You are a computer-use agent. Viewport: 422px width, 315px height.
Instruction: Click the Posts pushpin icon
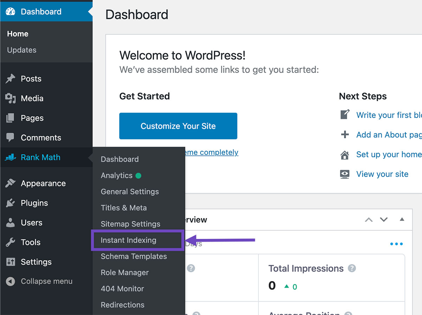click(11, 79)
